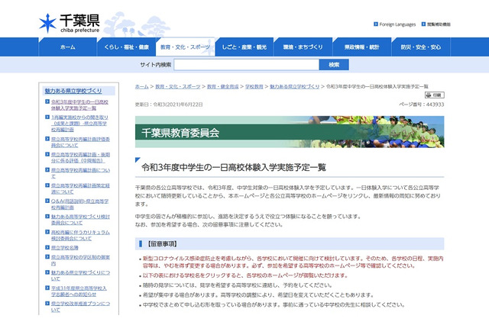The width and height of the screenshot is (489, 325).
Task: Open sidebar heading 魅力ある県立学校づくり
Action: (73, 91)
